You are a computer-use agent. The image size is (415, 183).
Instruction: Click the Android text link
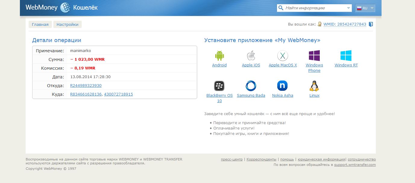coord(219,65)
